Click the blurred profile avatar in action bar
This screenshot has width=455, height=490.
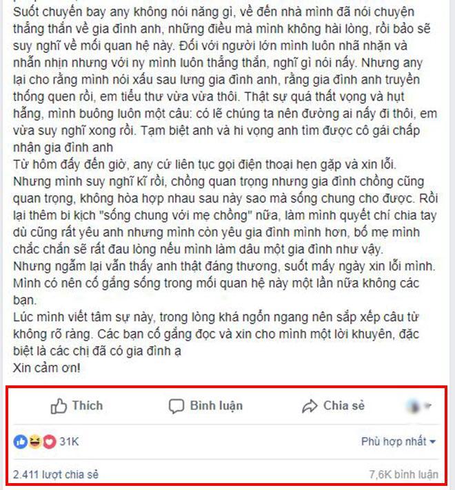point(414,406)
